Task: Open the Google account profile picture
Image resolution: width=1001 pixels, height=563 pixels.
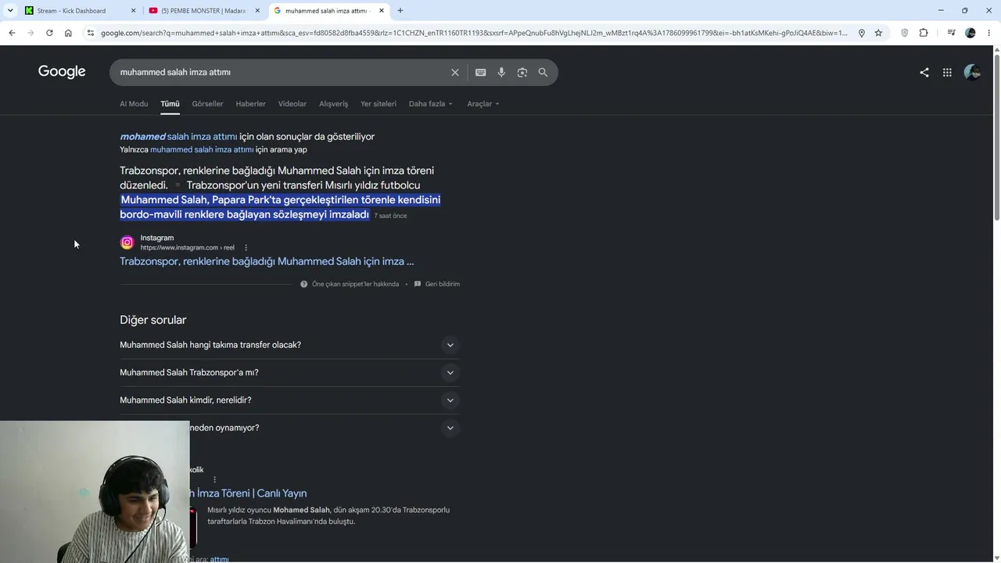Action: (972, 72)
